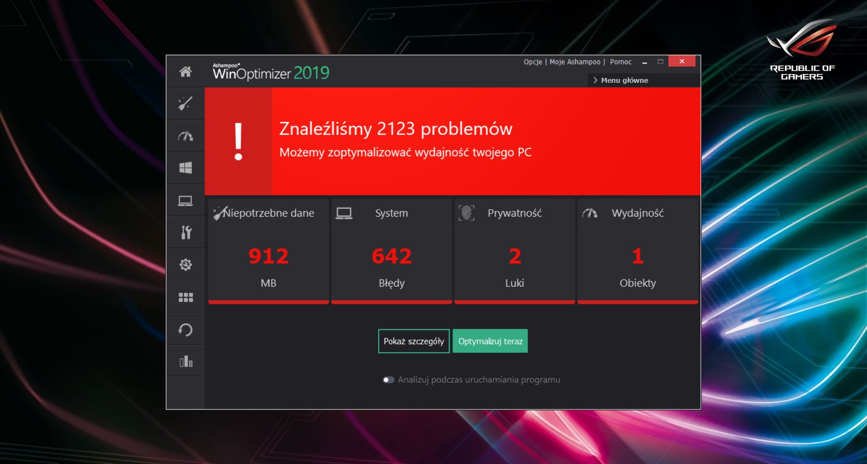Image resolution: width=867 pixels, height=464 pixels.
Task: Close the WinOptimizer window
Action: 682,61
